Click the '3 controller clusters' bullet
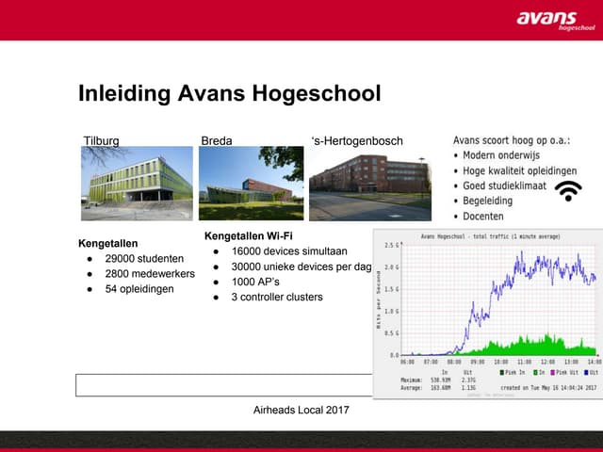Screen dimensions: 603x452 coord(277,298)
